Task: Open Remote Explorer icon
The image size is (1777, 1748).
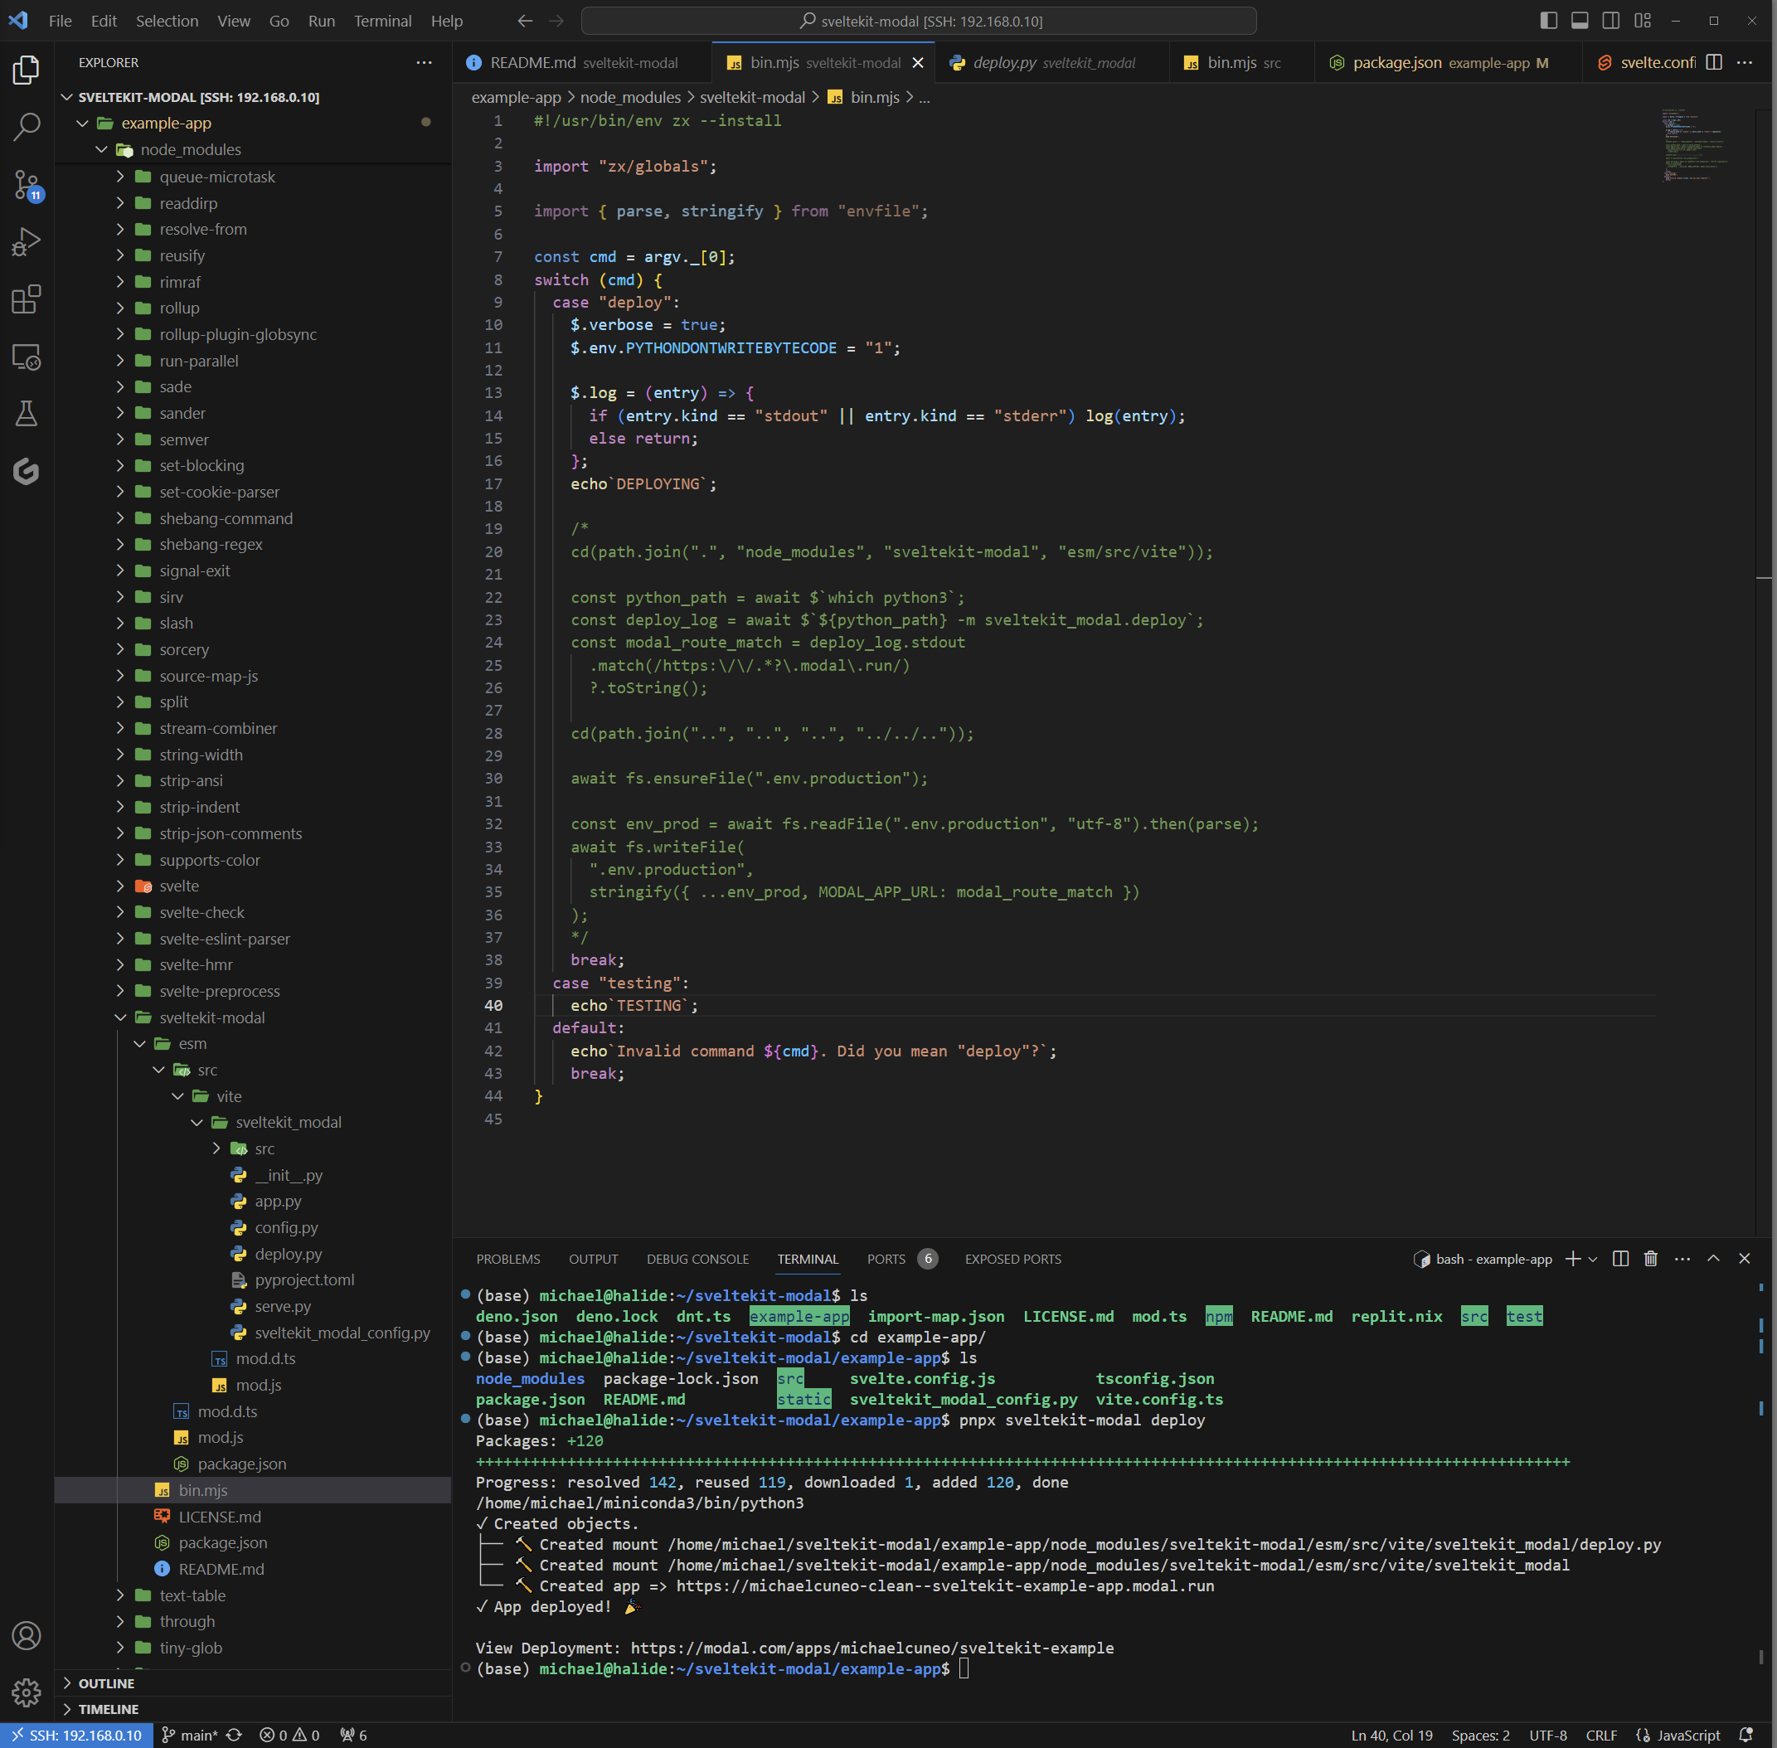Action: (27, 357)
